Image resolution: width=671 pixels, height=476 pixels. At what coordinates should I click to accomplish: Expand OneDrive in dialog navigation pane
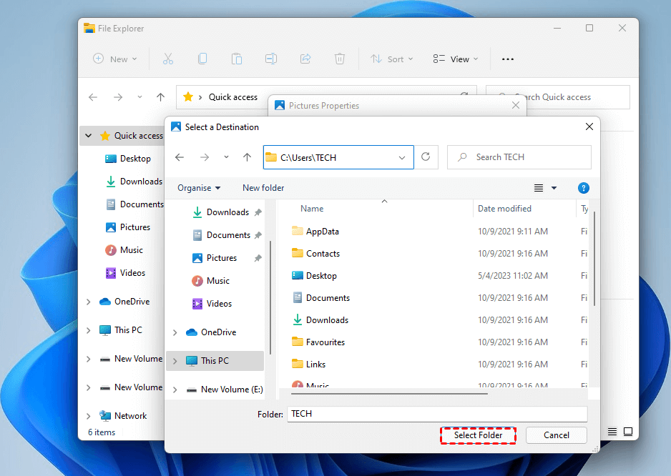[175, 332]
